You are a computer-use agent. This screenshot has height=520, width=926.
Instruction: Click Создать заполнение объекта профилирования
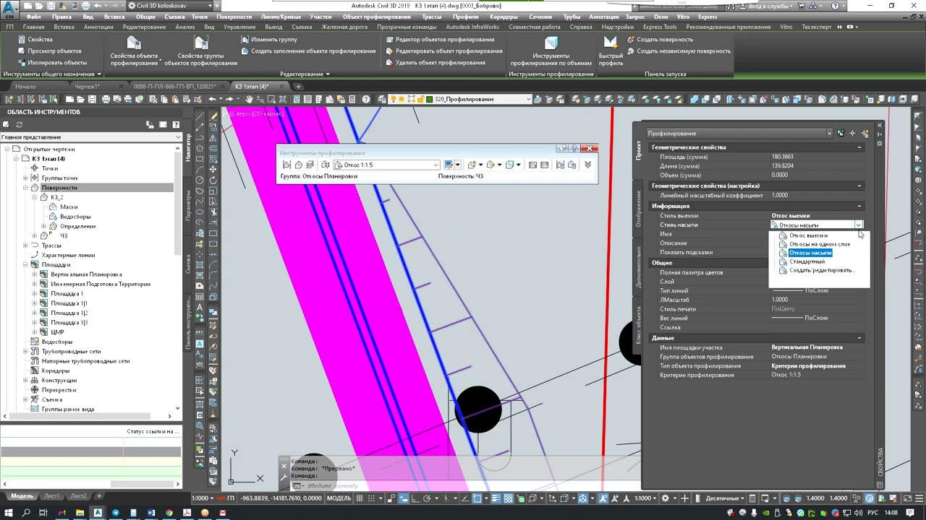[x=308, y=51]
